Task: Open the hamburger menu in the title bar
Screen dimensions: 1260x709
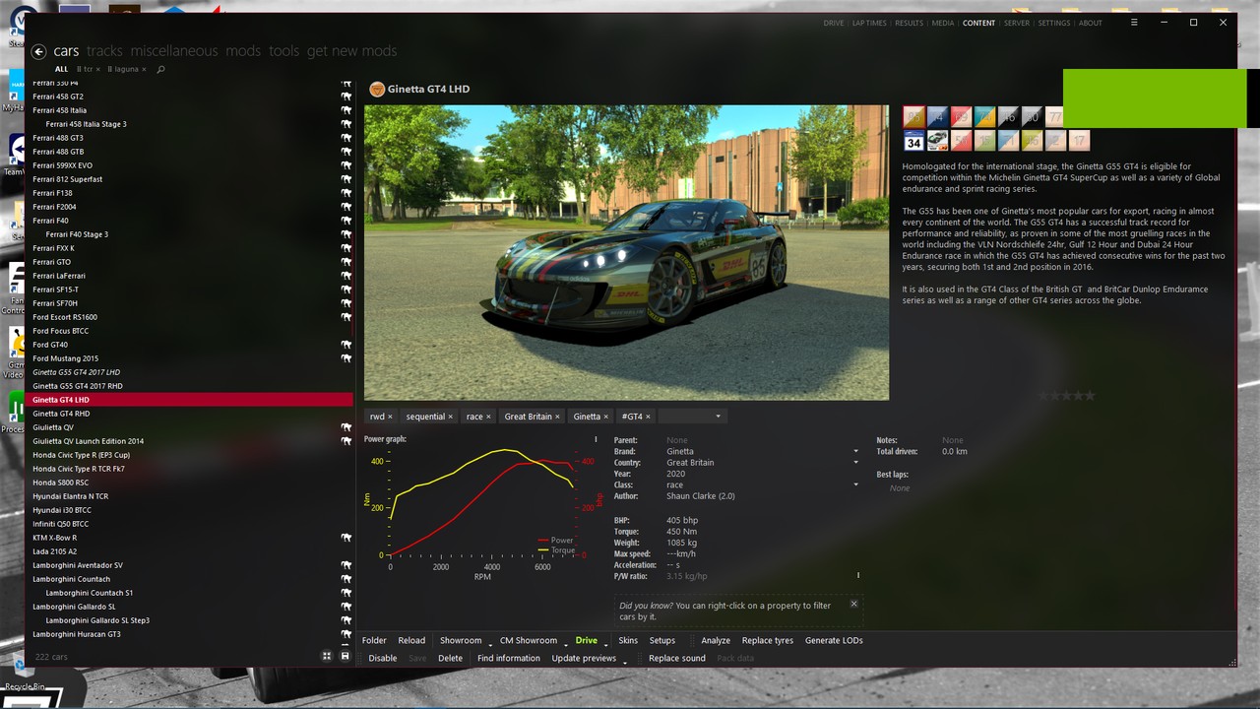Action: click(1134, 23)
